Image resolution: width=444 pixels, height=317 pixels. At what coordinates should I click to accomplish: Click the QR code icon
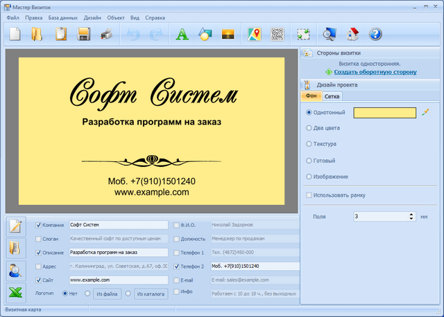[277, 33]
